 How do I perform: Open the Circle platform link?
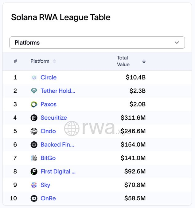[49, 77]
